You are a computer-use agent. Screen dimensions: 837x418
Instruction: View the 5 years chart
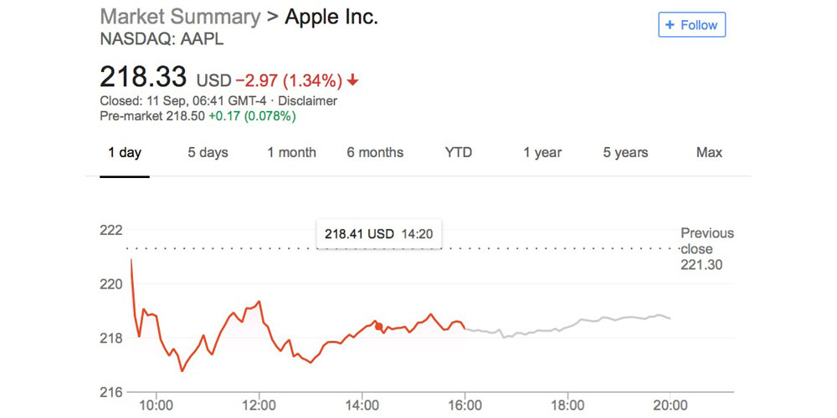(626, 152)
